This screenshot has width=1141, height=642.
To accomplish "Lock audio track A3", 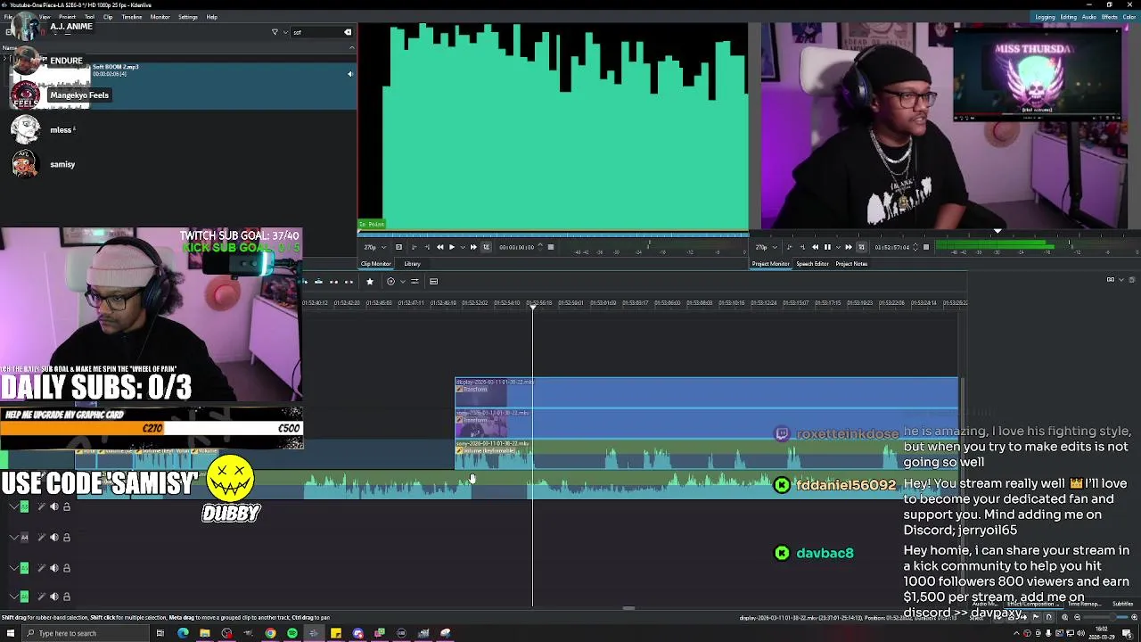I will click(x=66, y=506).
